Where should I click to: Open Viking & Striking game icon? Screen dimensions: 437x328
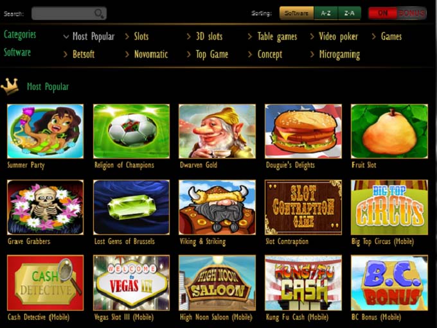click(x=217, y=207)
